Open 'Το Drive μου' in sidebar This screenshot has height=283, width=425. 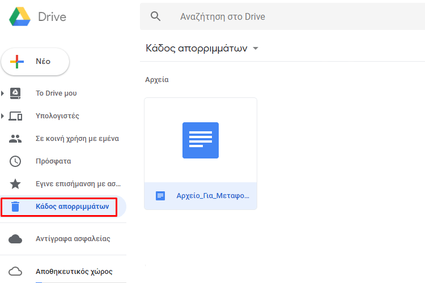56,93
